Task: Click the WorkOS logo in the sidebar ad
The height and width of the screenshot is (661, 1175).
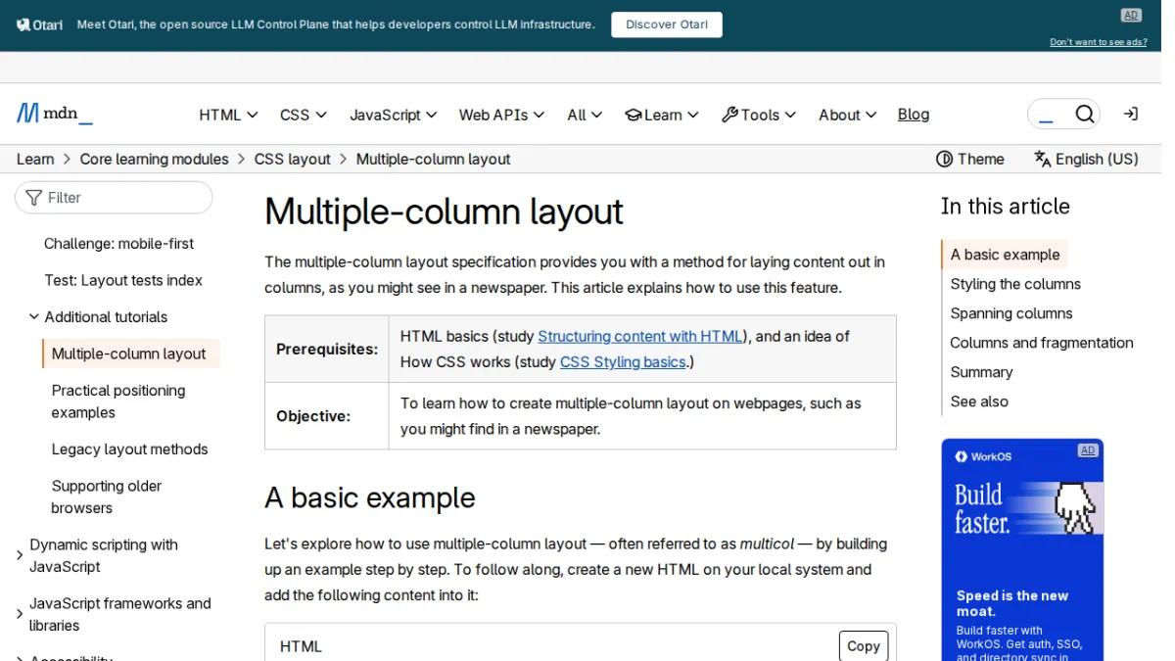Action: pyautogui.click(x=983, y=456)
